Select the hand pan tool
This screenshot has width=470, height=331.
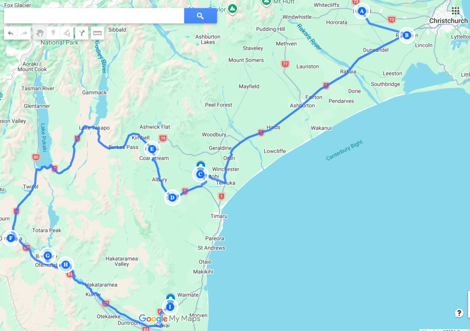click(x=40, y=33)
